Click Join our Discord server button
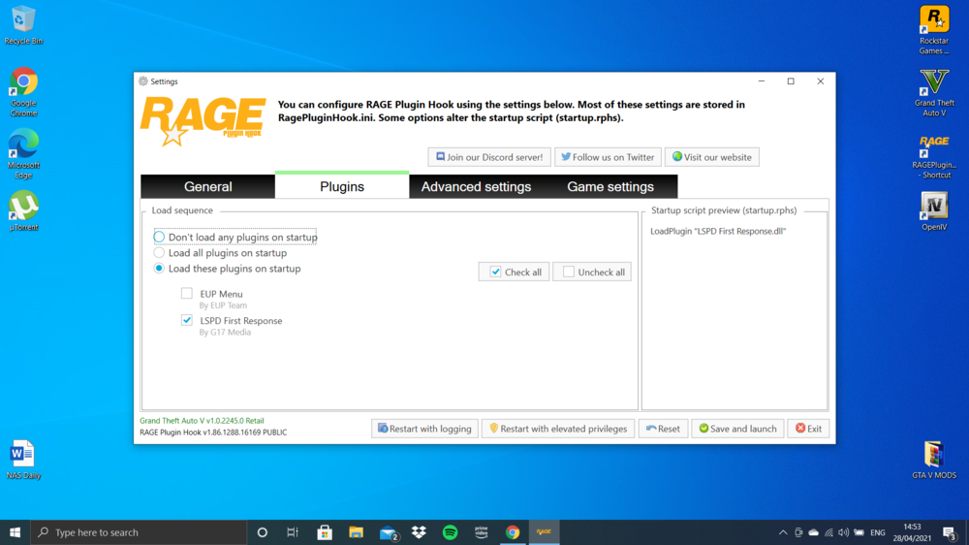The height and width of the screenshot is (545, 969). [488, 157]
